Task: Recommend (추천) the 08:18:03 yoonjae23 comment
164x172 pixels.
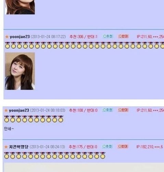Action: [x=108, y=110]
